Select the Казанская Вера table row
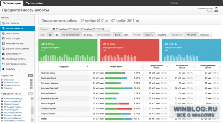The height and width of the screenshot is (123, 223). pos(130,78)
